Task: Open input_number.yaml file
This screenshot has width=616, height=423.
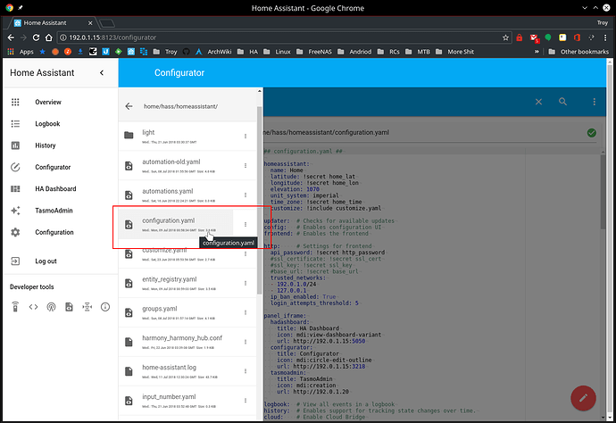Action: pyautogui.click(x=187, y=401)
